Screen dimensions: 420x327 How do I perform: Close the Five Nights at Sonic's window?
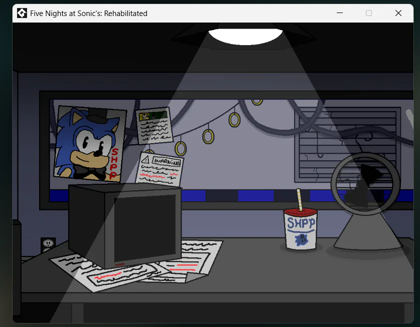coord(398,13)
